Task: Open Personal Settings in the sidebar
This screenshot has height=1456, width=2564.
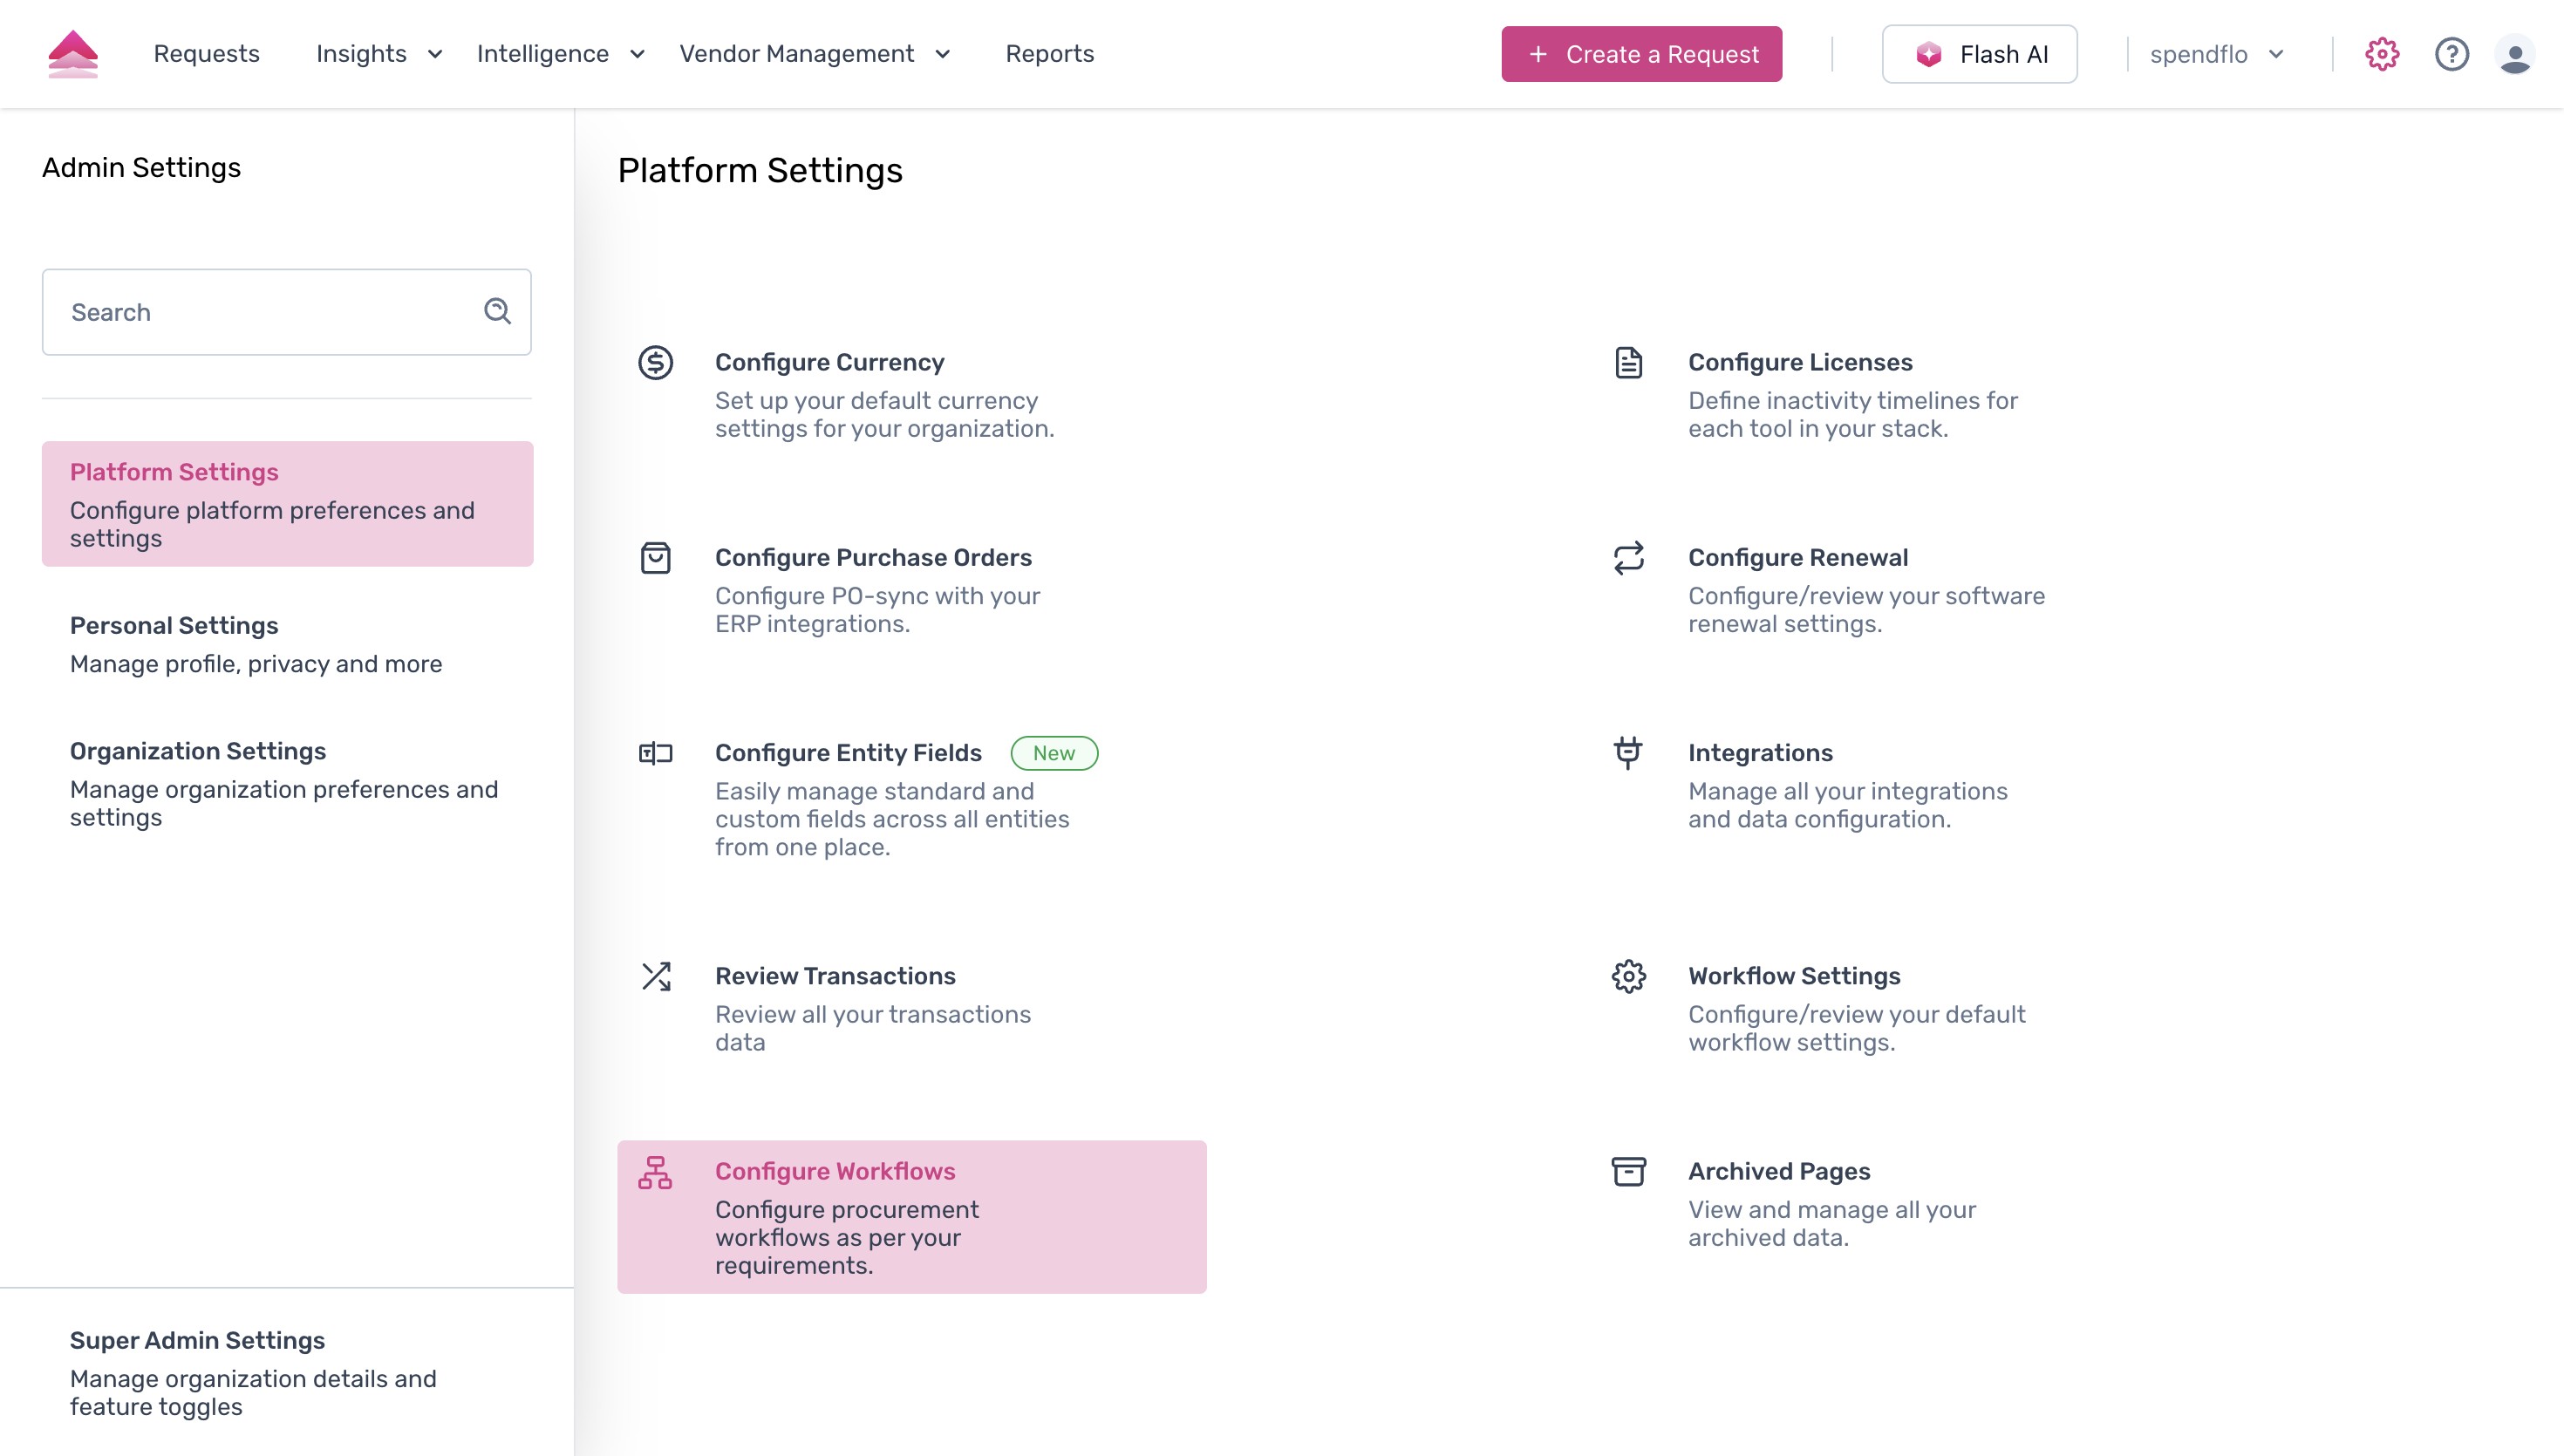Action: click(x=174, y=625)
